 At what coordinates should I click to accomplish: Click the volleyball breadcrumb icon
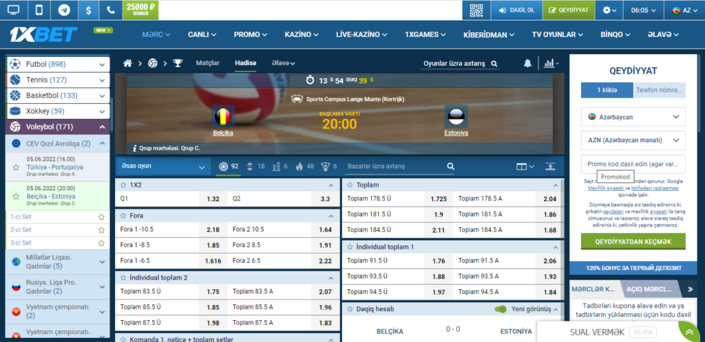[x=153, y=63]
